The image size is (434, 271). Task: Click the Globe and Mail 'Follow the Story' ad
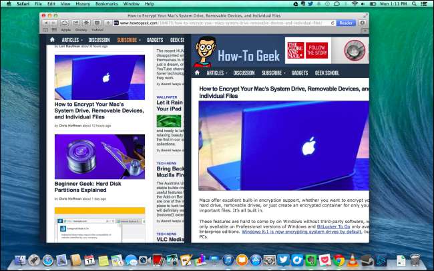click(x=308, y=50)
